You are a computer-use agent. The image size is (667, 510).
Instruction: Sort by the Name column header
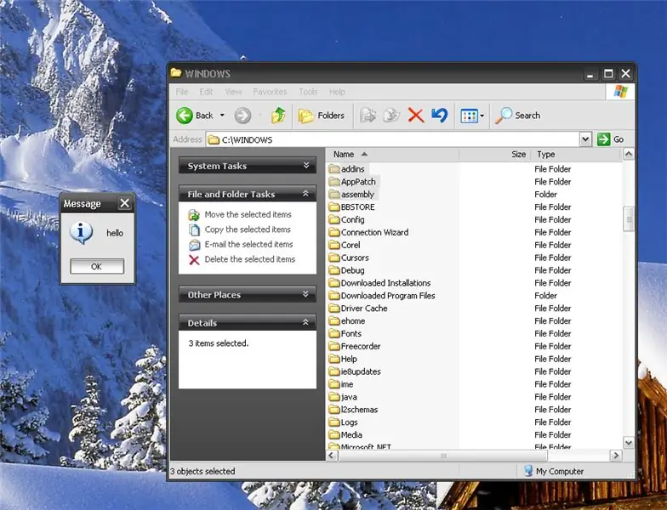(x=392, y=155)
